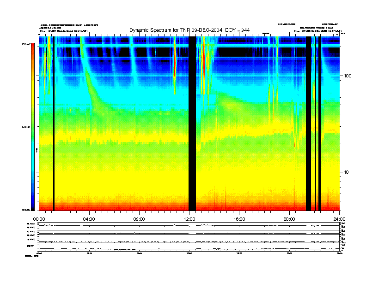The image size is (366, 282).
Task: Select the 04:00 time axis label
Action: (89, 219)
